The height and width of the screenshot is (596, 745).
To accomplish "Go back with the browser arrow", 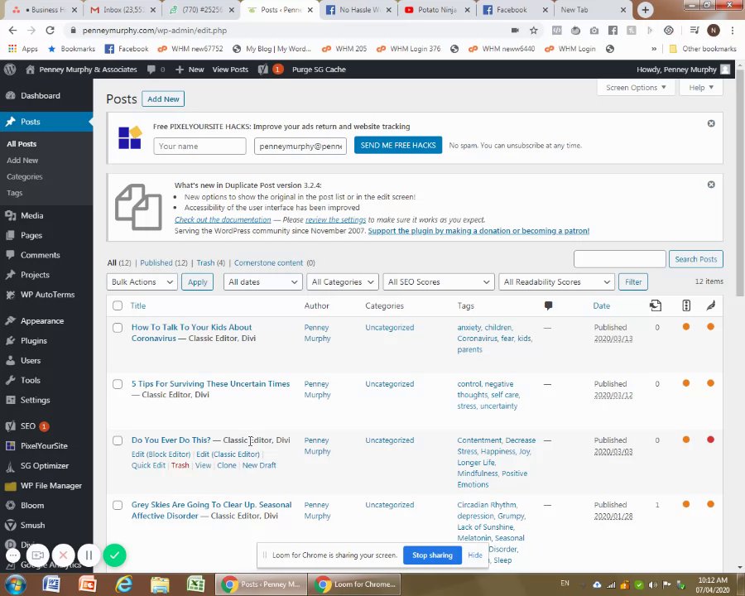I will [12, 31].
